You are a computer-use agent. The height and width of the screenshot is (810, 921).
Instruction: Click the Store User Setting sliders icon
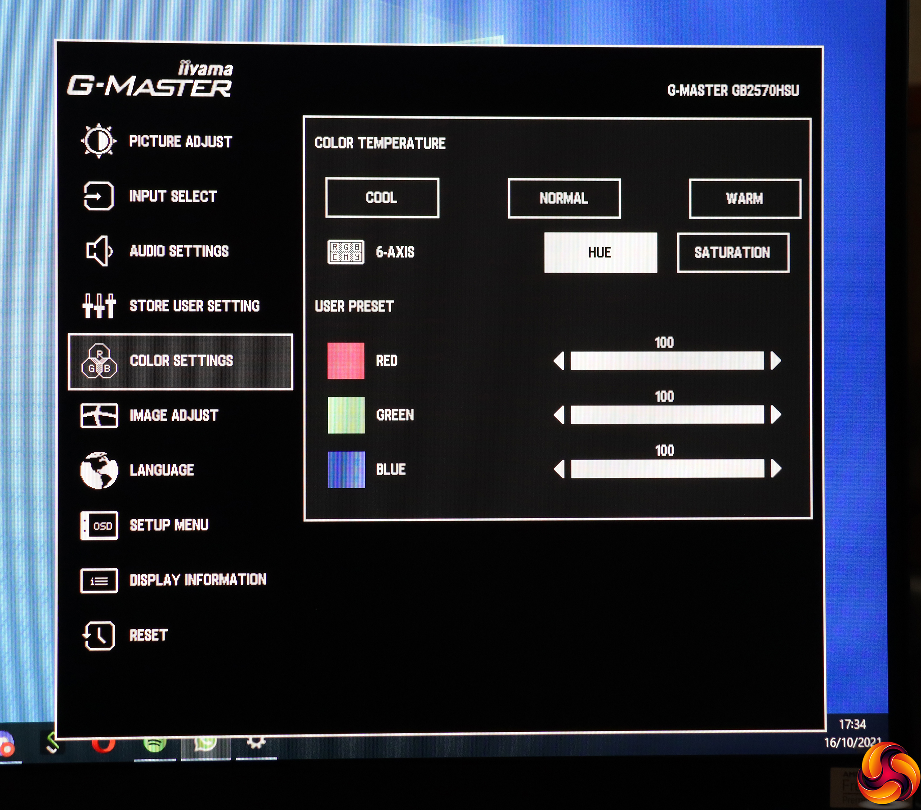(x=98, y=306)
